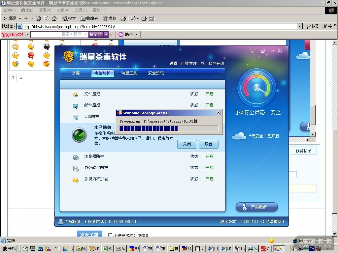338x253 pixels.
Task: Open the Back button history dropdown arrow
Action: click(20, 18)
